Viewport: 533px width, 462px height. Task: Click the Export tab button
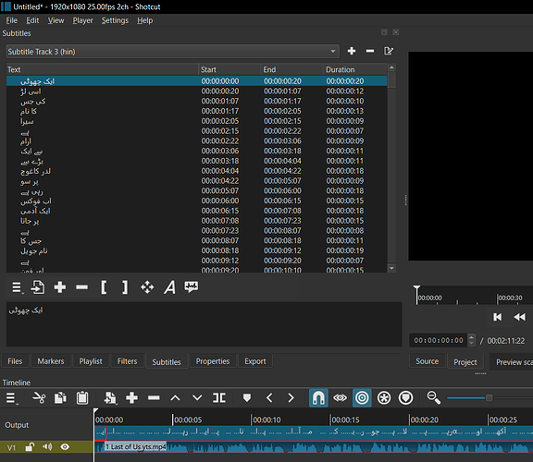tap(255, 361)
